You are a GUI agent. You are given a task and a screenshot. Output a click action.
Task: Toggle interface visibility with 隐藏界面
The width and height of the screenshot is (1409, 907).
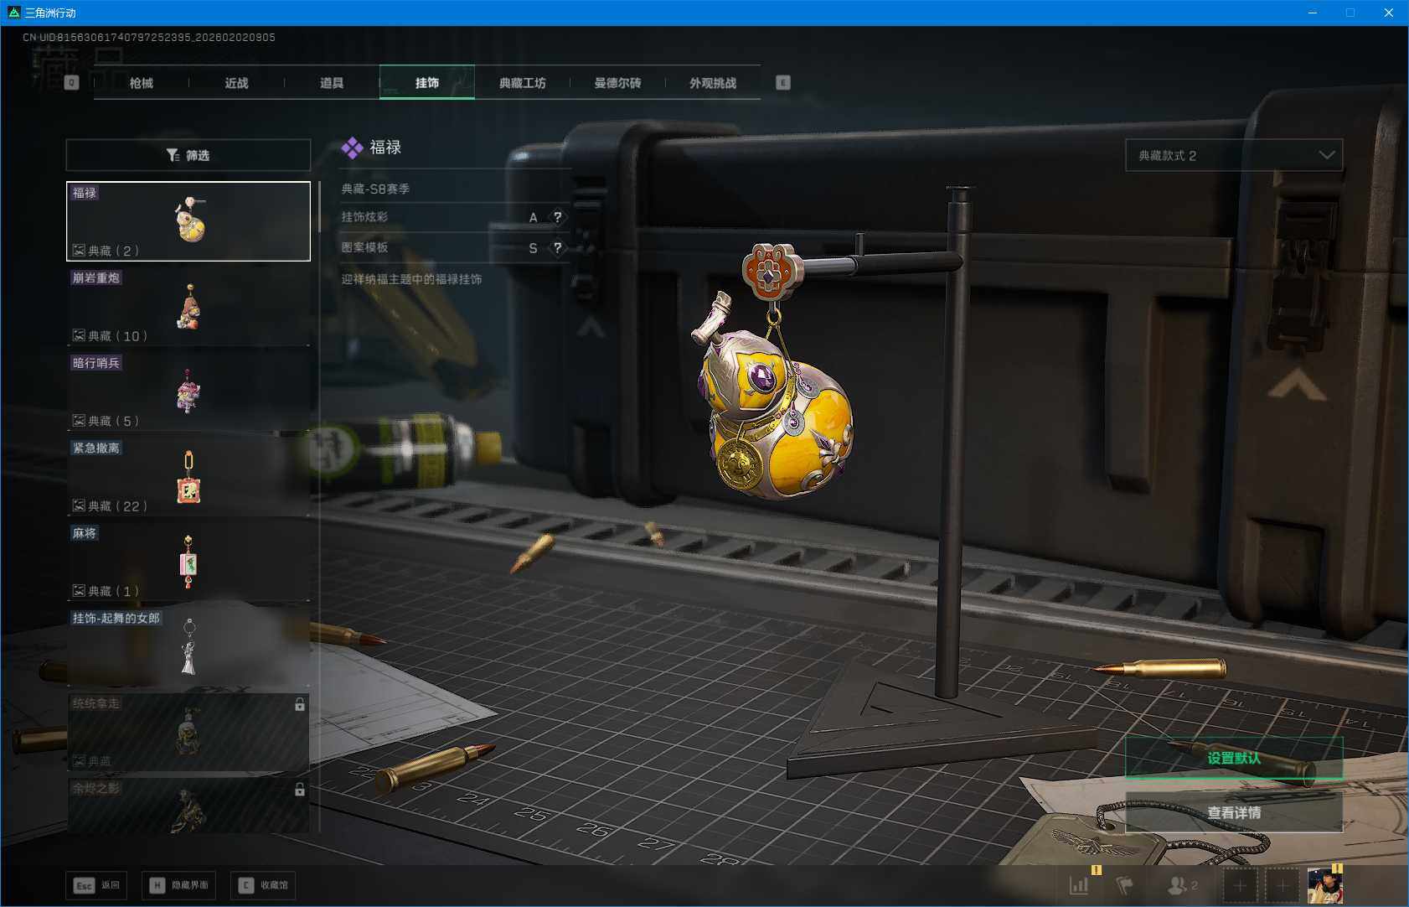pos(178,885)
